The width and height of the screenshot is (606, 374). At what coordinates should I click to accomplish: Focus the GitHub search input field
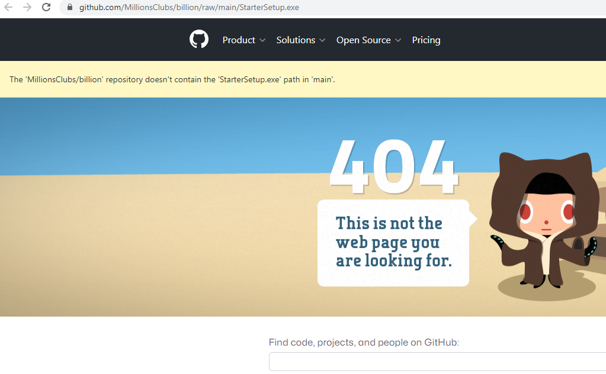click(x=438, y=362)
